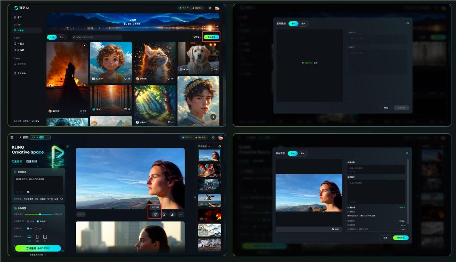Select the square 1:1 aspect ratio option
The image size is (456, 262).
click(x=45, y=237)
